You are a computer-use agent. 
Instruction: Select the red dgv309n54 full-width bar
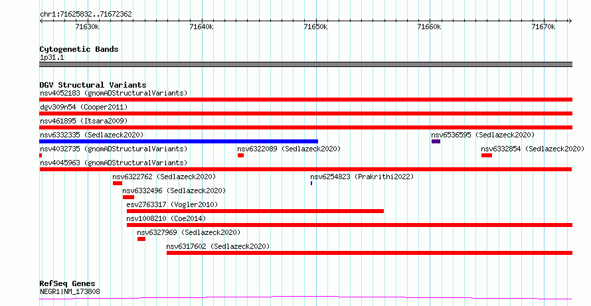[305, 114]
